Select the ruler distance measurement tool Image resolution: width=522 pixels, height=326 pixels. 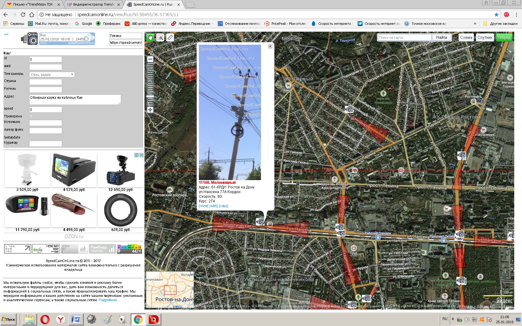(170, 38)
